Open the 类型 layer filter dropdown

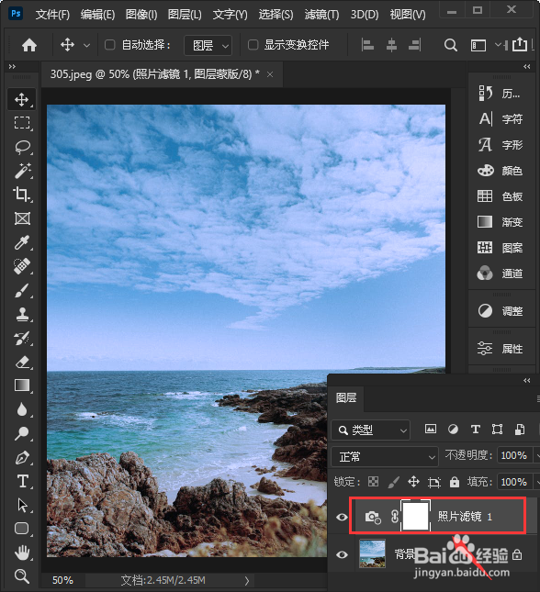coord(371,430)
